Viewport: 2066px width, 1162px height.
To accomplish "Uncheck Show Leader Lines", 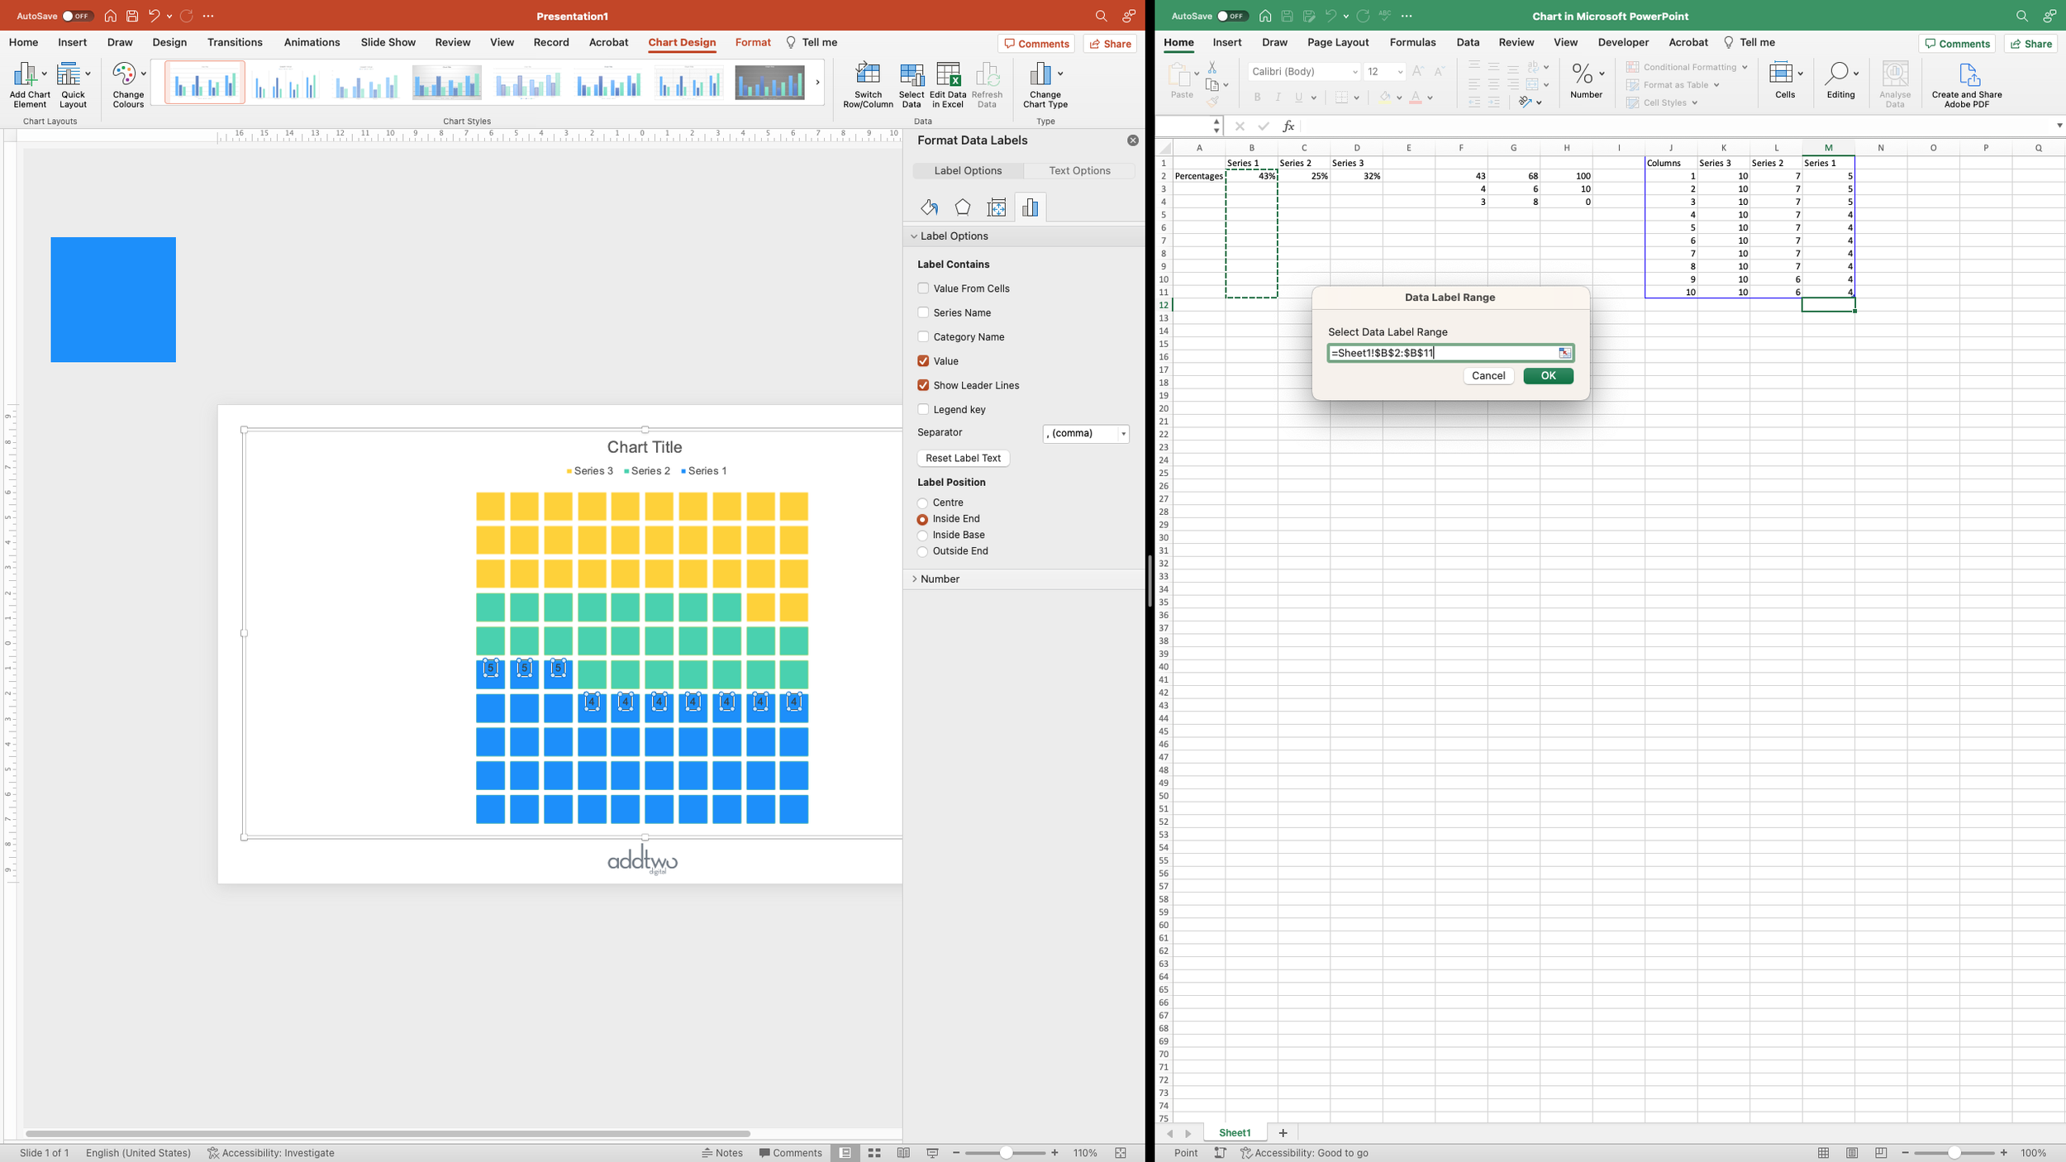I will coord(923,385).
